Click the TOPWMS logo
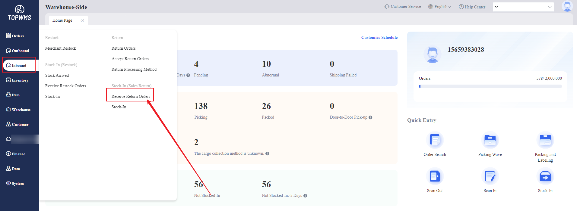 [x=20, y=13]
